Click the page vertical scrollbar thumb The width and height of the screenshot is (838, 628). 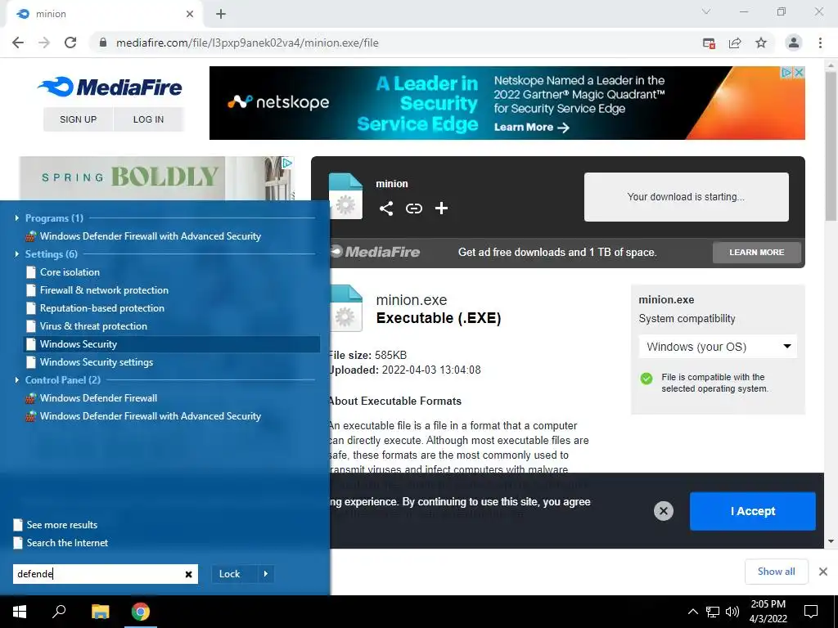point(831,147)
